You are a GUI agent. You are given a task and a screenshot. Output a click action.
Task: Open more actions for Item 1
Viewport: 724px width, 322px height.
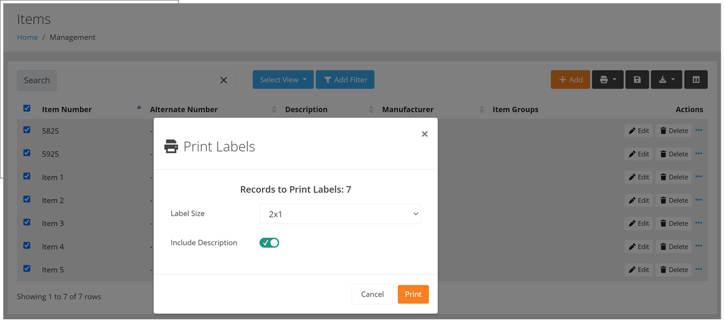pos(699,176)
